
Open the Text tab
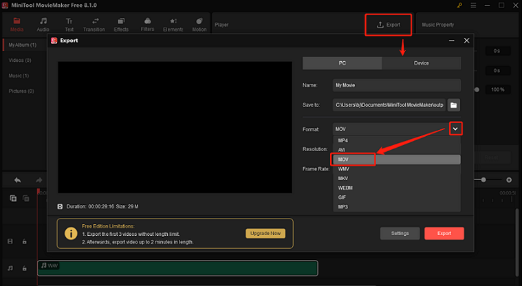[69, 25]
